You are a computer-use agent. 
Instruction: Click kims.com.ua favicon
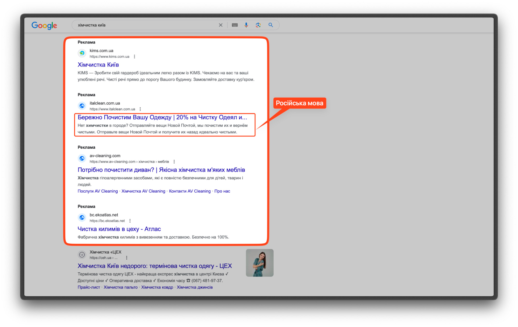(82, 53)
